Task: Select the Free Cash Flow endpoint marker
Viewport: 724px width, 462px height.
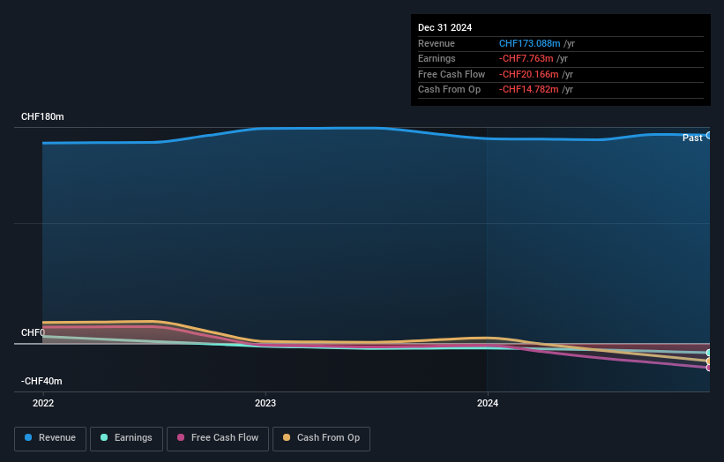Action: pyautogui.click(x=709, y=368)
